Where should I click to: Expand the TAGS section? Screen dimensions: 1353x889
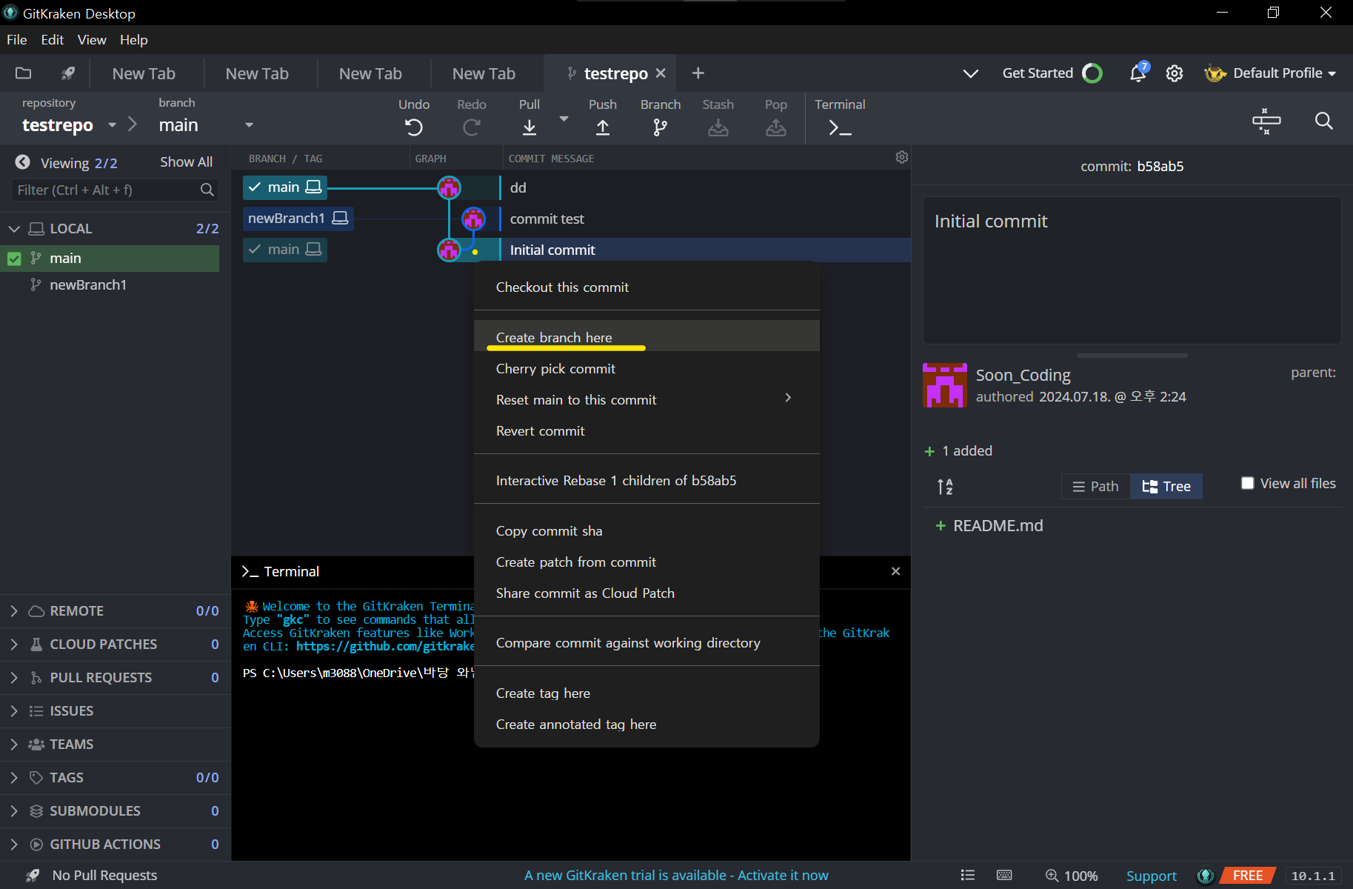14,778
